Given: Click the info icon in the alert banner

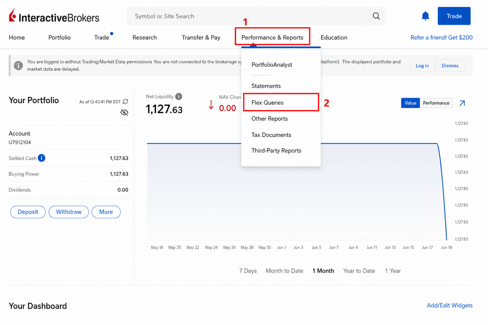Looking at the screenshot, I should tap(18, 66).
